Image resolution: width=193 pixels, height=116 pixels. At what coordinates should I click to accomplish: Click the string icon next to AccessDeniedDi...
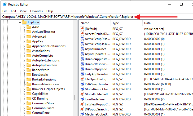(82, 34)
